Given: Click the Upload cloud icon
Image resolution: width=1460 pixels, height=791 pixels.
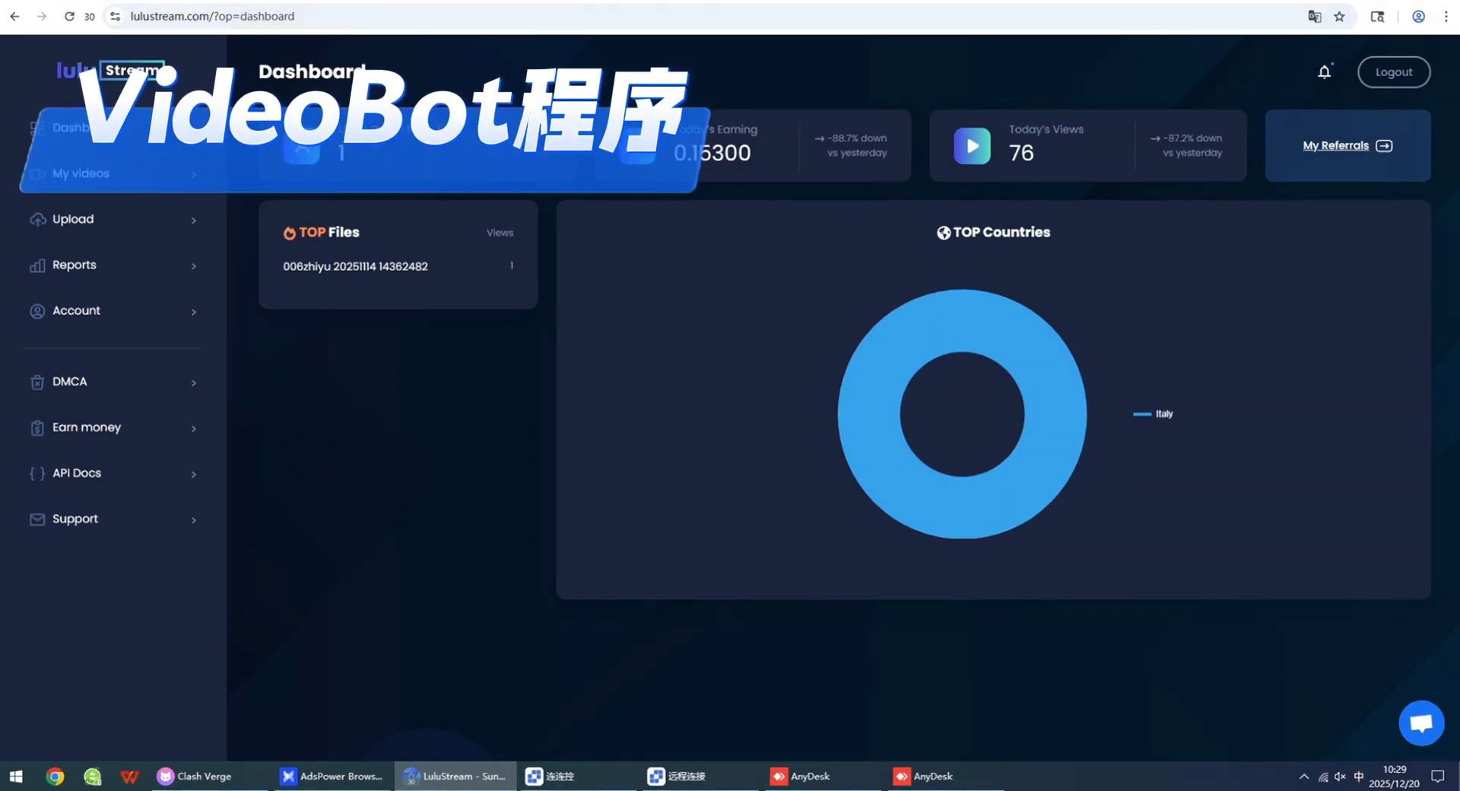Looking at the screenshot, I should coord(37,219).
